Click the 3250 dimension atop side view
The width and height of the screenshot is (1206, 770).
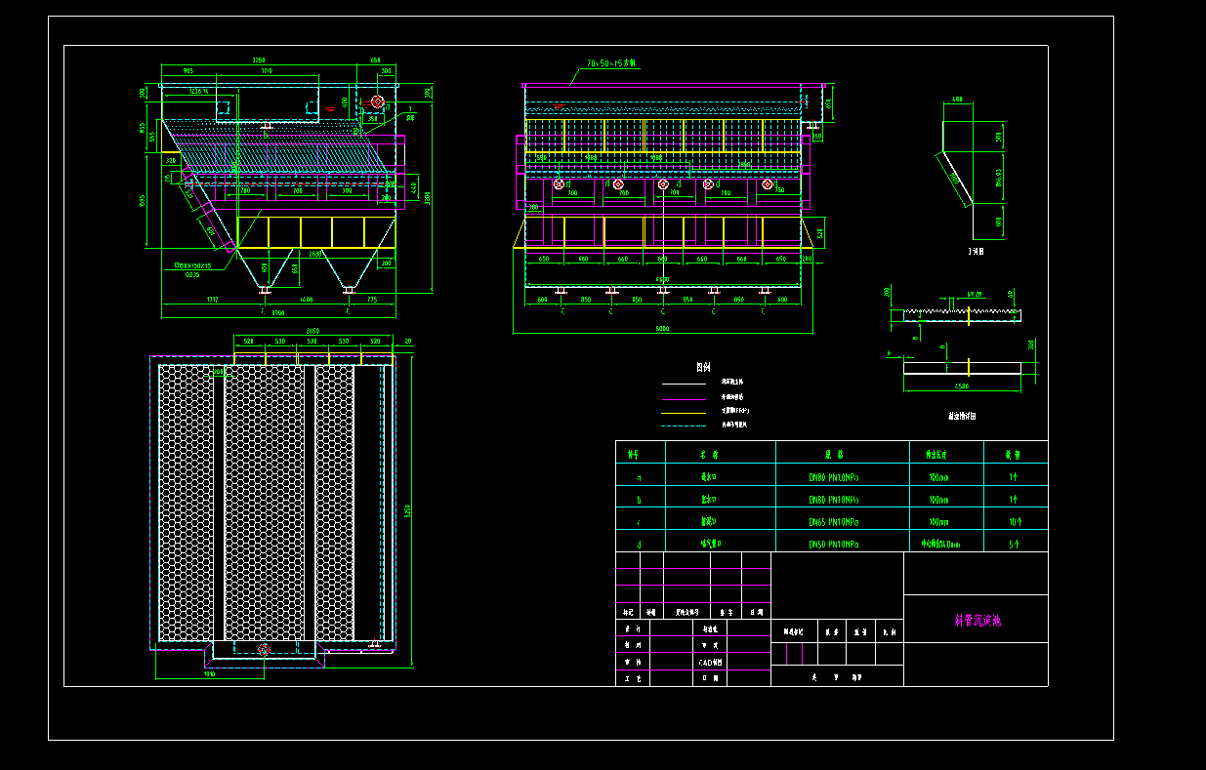(259, 61)
